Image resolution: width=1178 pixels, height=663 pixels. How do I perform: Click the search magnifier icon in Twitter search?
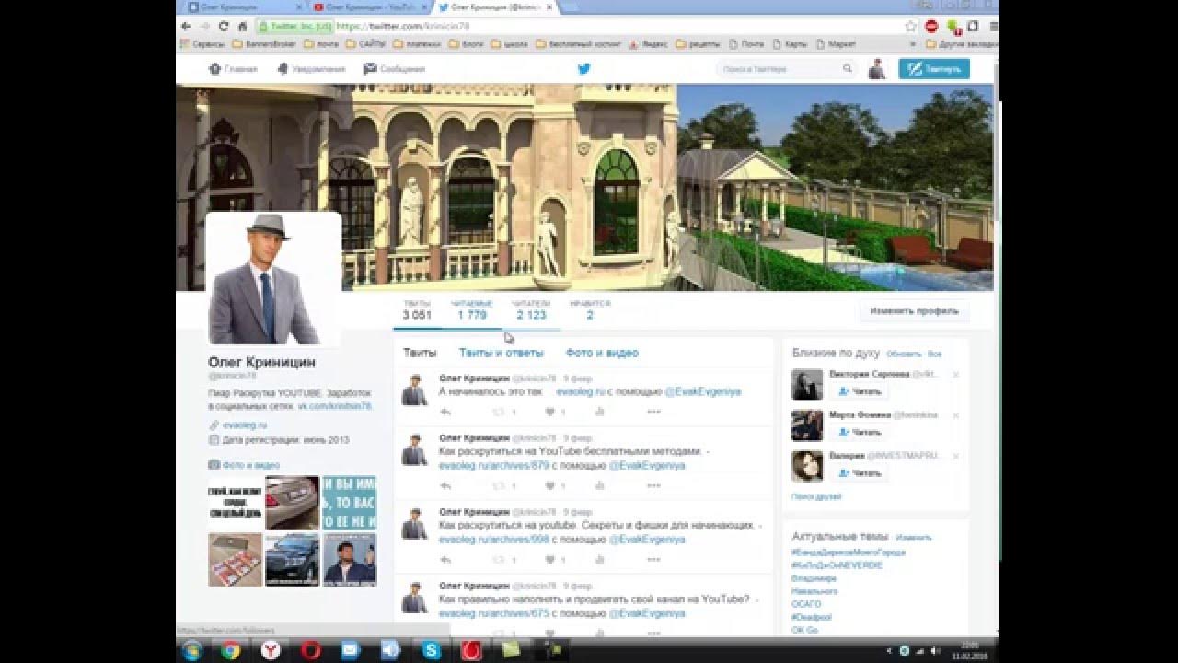click(847, 68)
